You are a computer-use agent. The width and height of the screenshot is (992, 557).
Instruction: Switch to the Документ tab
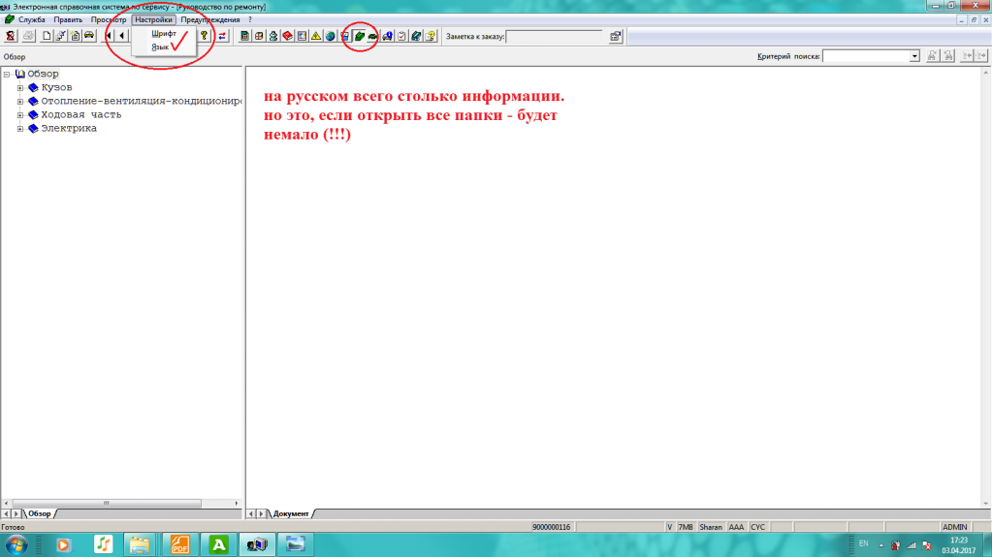point(290,513)
